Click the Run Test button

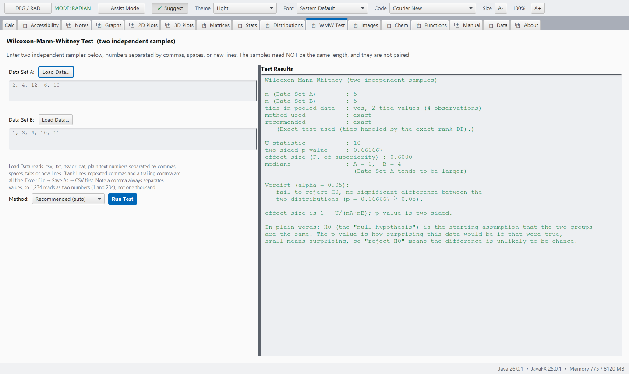pos(123,199)
